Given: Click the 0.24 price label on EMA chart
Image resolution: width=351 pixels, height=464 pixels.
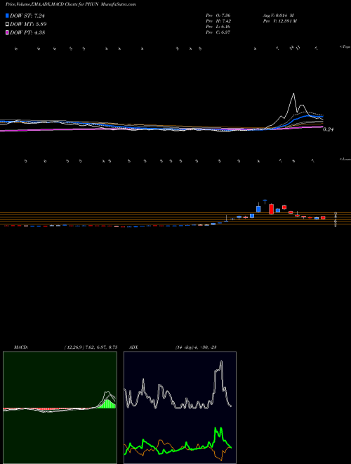Looking at the screenshot, I should point(328,129).
